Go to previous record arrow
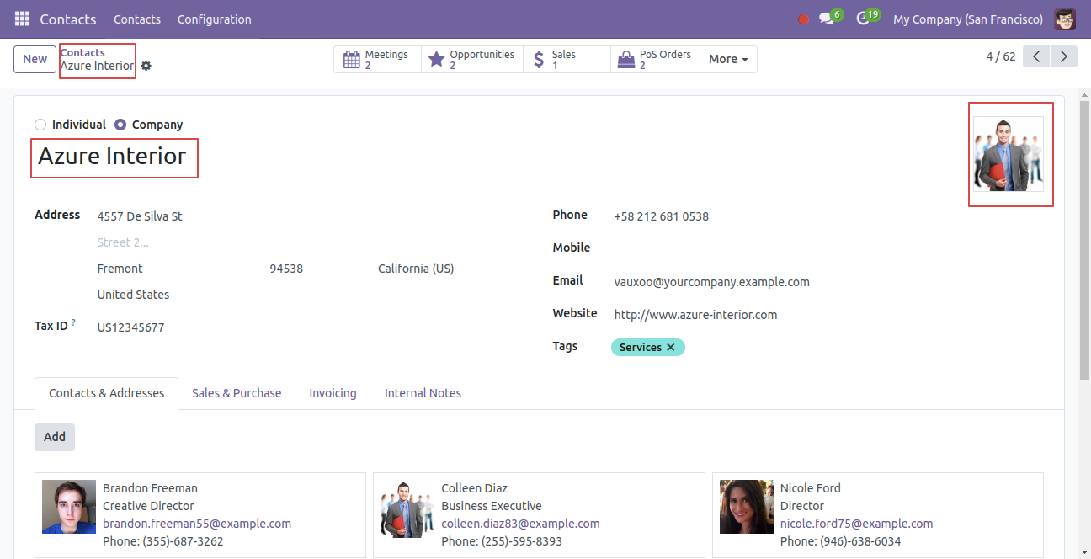The height and width of the screenshot is (559, 1091). pos(1036,56)
